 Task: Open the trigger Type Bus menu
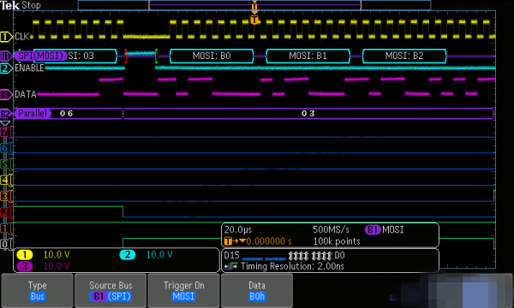tap(37, 291)
